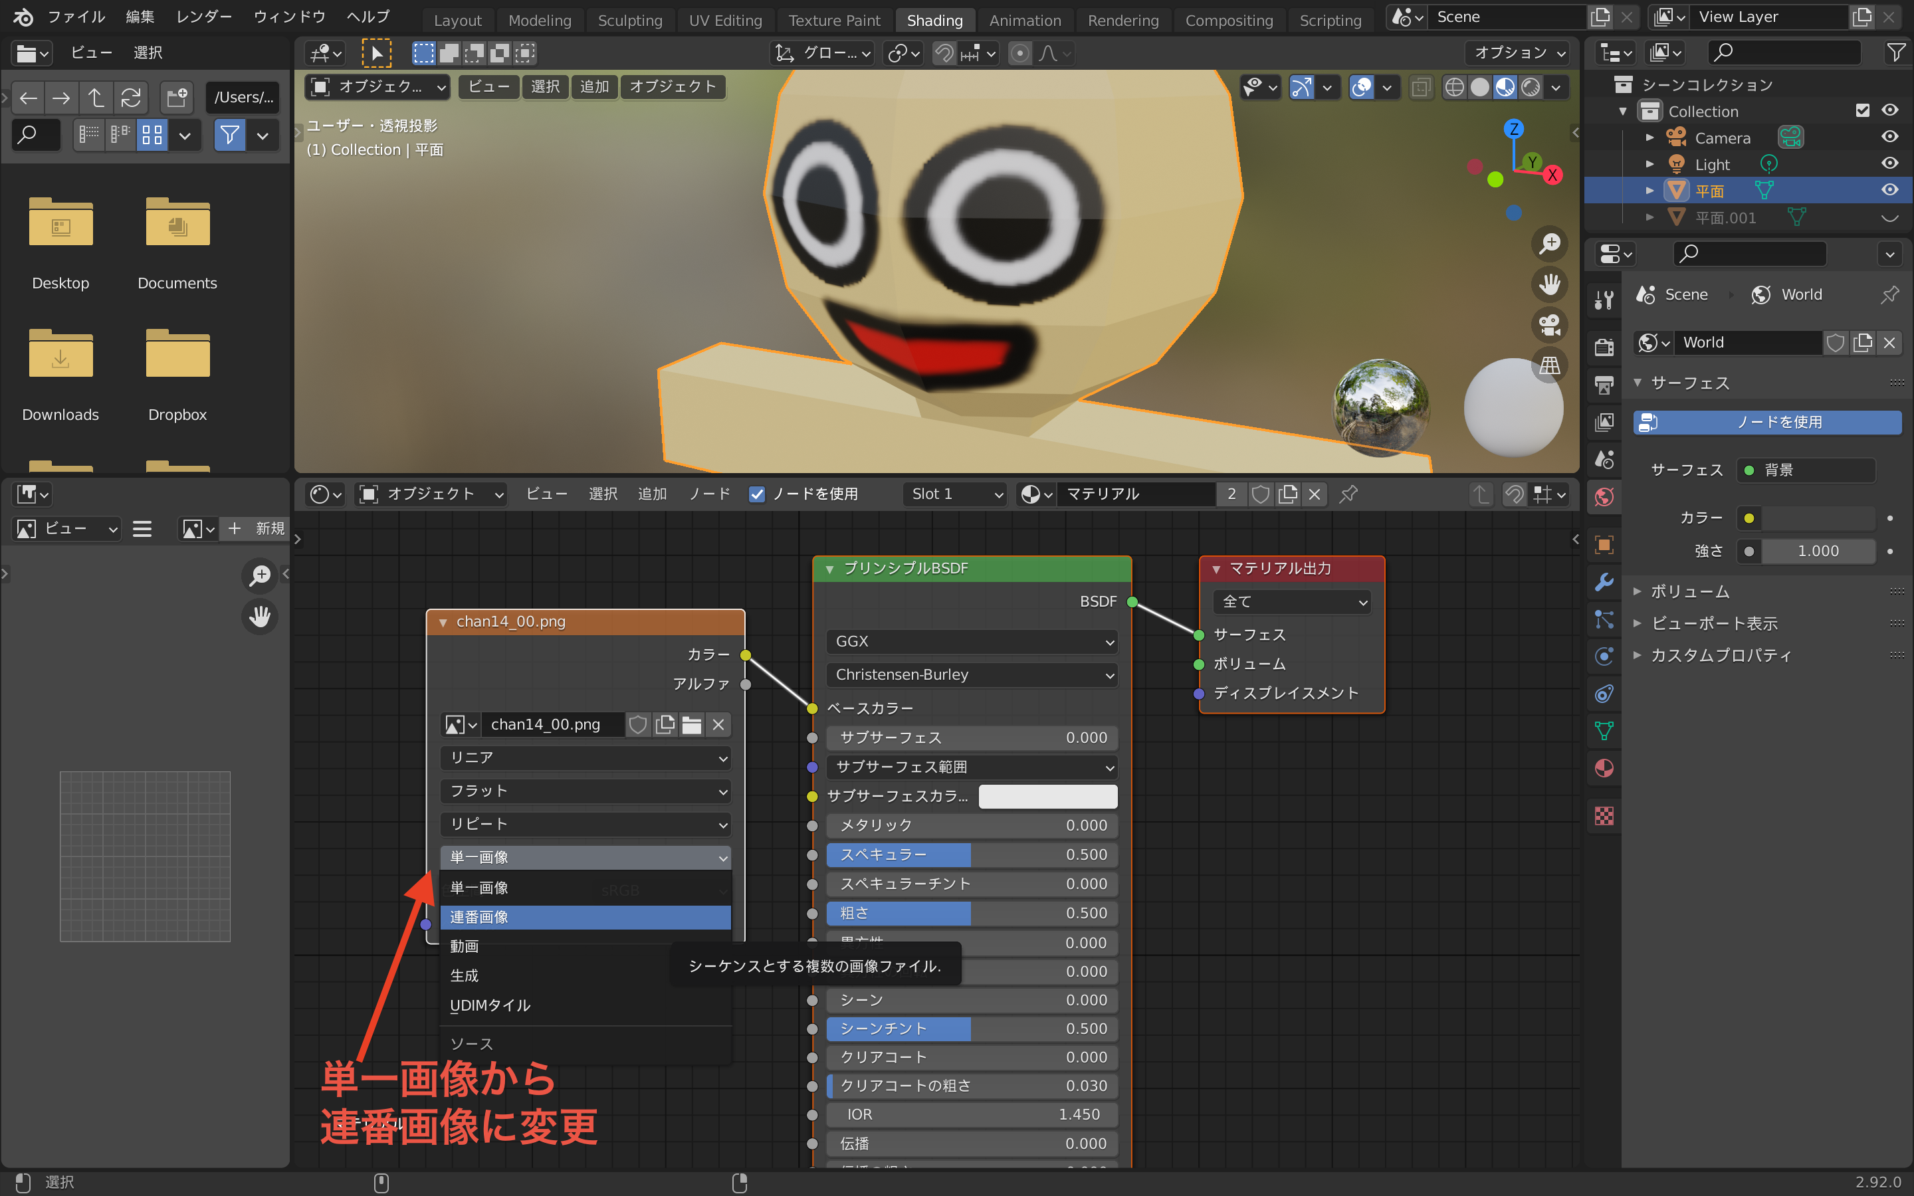Click the サブサーフェスカラー white color swatch
This screenshot has height=1196, width=1914.
1047,797
